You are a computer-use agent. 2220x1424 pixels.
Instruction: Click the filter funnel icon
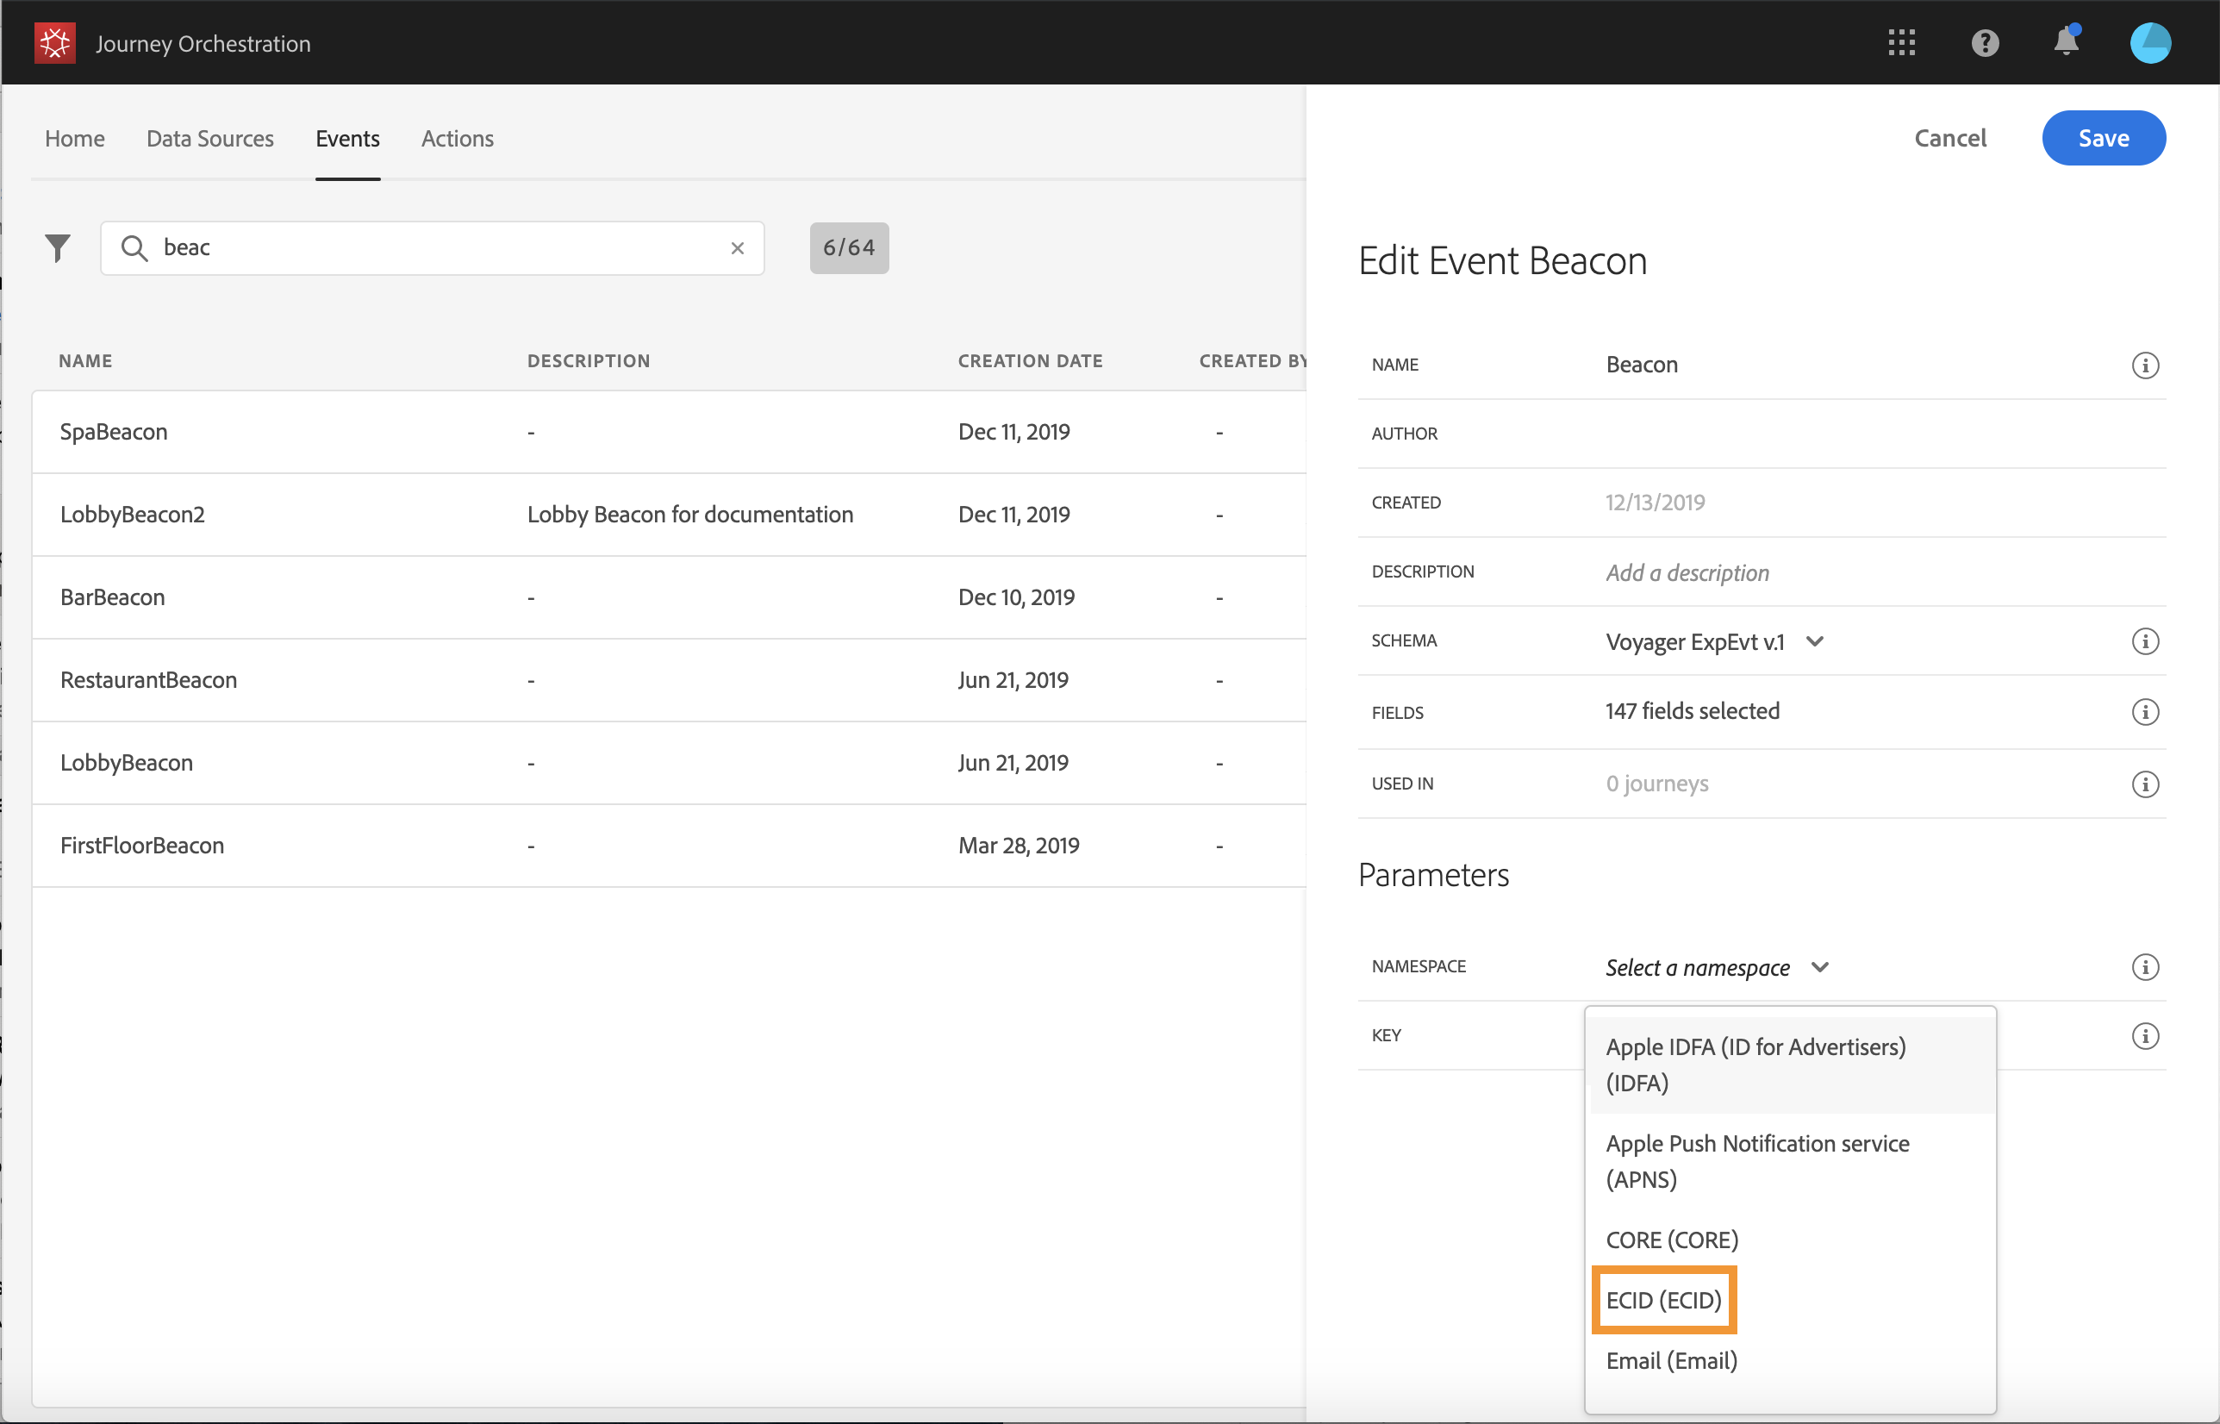click(x=57, y=247)
